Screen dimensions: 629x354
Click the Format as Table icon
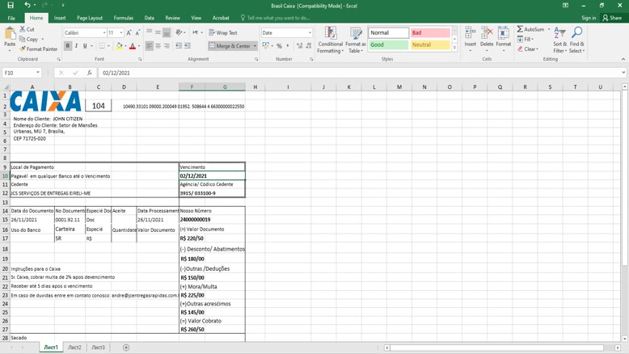coord(356,40)
